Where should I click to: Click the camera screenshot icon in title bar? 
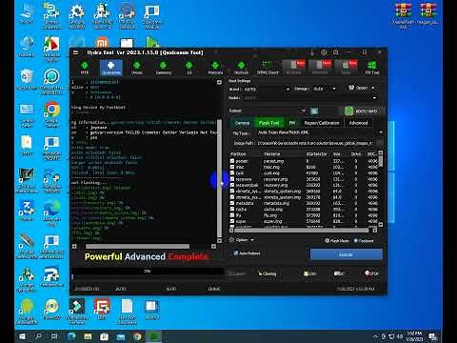[x=336, y=52]
